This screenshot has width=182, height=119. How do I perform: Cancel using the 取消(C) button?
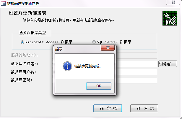point(144,108)
